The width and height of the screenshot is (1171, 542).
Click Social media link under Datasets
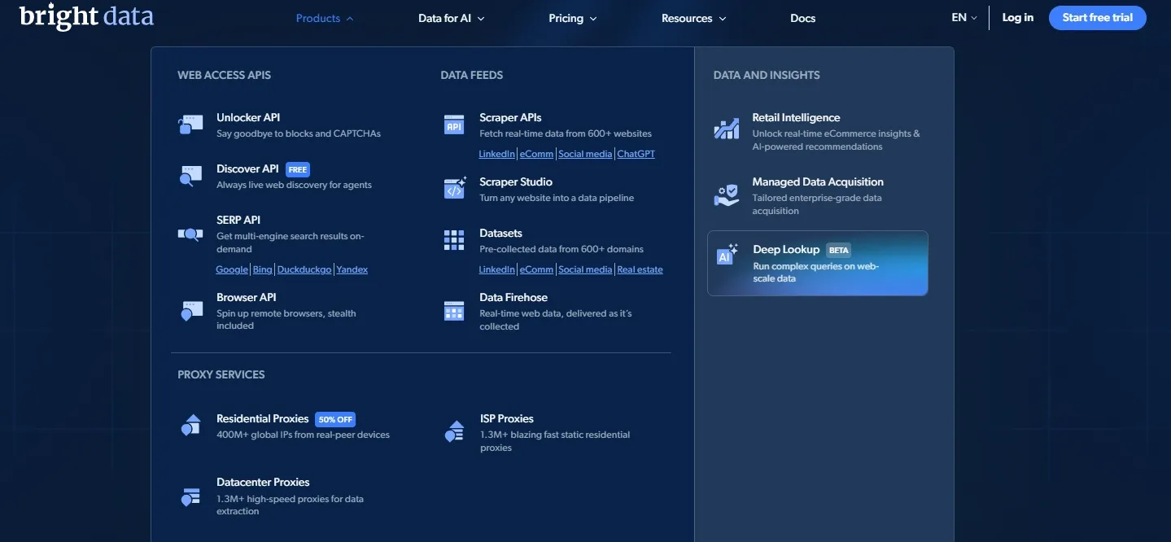(x=585, y=269)
